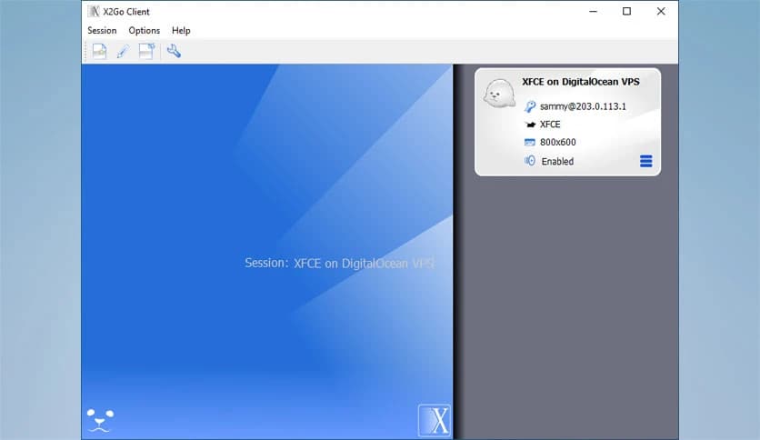Open the Session menu
Image resolution: width=760 pixels, height=440 pixels.
click(102, 31)
